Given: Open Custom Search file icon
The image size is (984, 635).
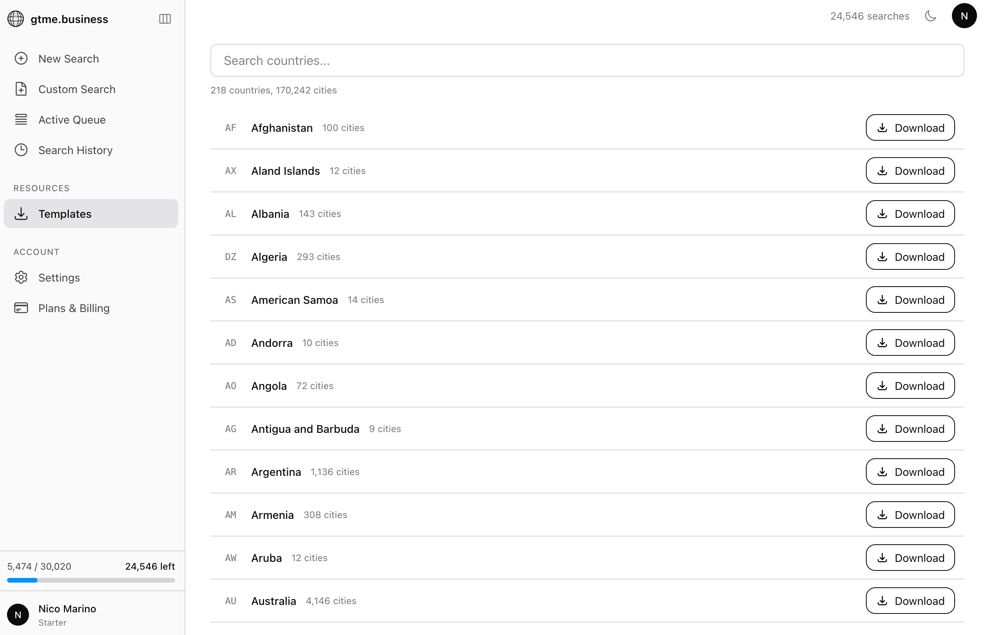Looking at the screenshot, I should 21,89.
